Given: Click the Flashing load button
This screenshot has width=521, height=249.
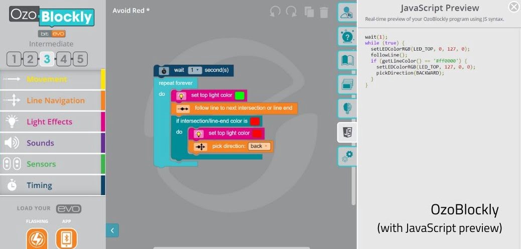Looking at the screenshot, I should [x=37, y=238].
